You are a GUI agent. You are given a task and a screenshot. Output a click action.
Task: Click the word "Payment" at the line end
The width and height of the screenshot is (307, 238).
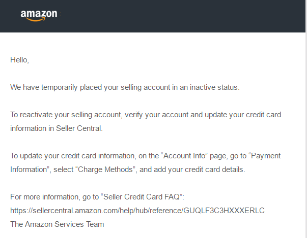pyautogui.click(x=266, y=156)
